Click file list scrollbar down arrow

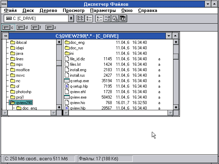(x=176, y=107)
